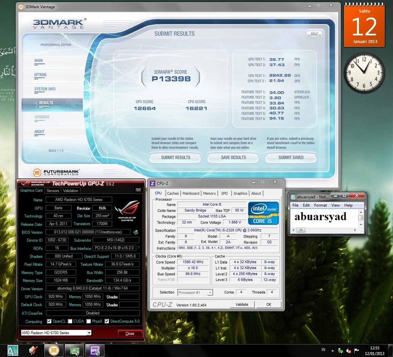
Task: Open Notepad Format menu
Action: tap(320, 205)
